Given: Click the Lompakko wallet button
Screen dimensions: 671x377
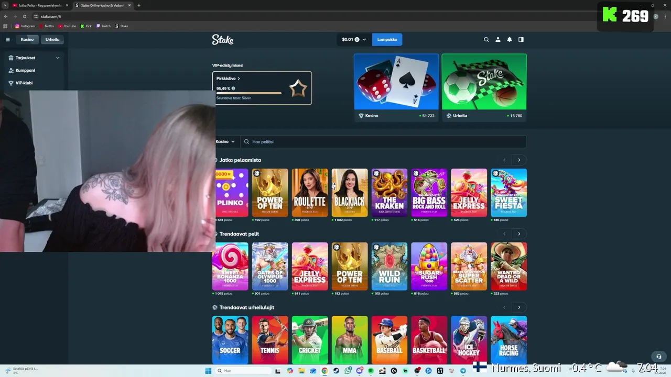Looking at the screenshot, I should point(387,39).
